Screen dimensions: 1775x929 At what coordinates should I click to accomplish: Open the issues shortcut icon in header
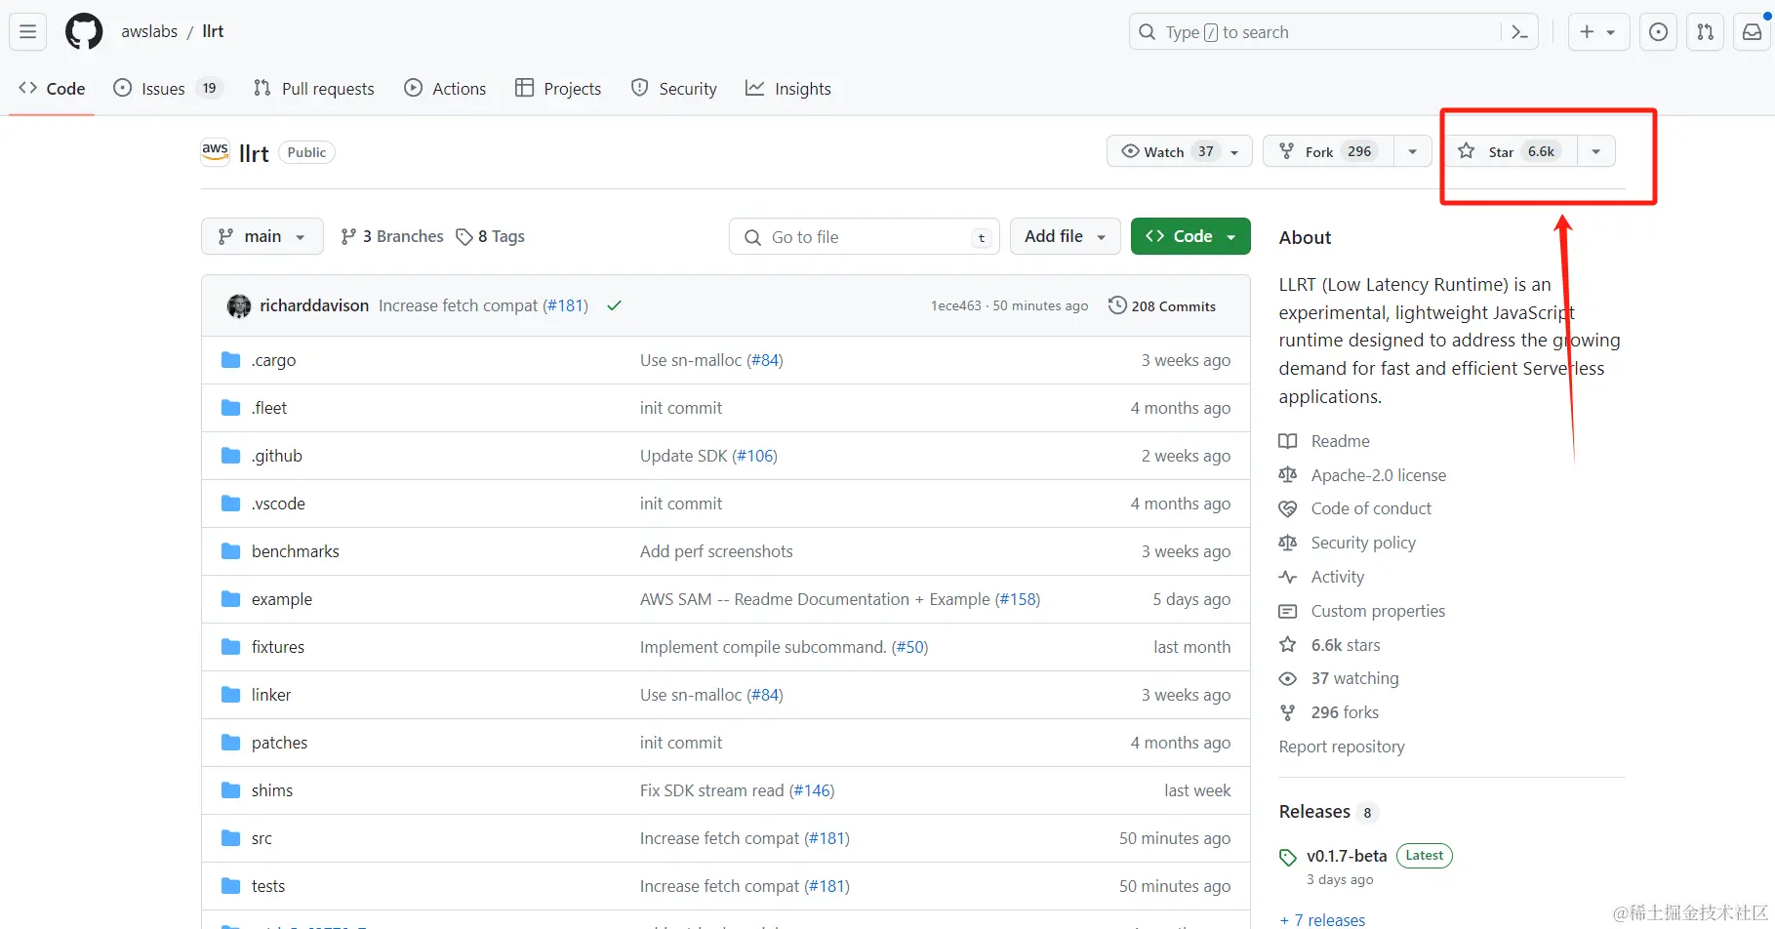[1658, 32]
